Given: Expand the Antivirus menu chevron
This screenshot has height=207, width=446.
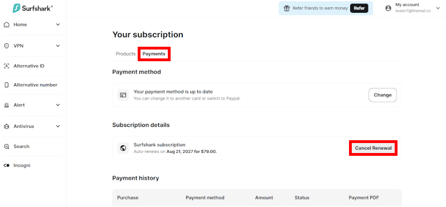Looking at the screenshot, I should 58,126.
